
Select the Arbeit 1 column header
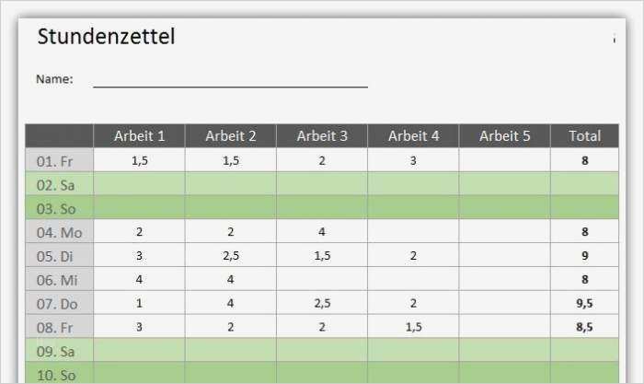pyautogui.click(x=139, y=136)
